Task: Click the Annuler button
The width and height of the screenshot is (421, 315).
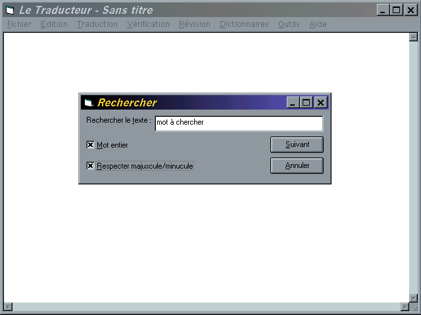Action: pyautogui.click(x=297, y=165)
